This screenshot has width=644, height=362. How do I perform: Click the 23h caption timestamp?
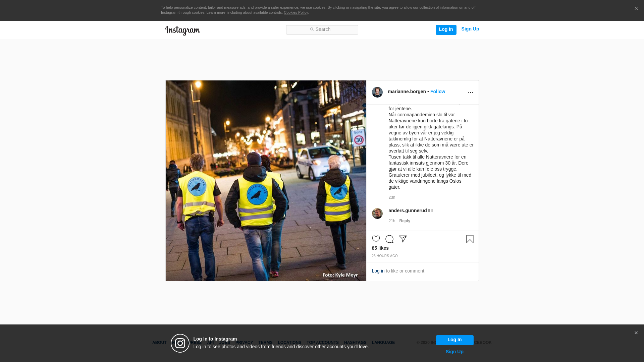[x=392, y=197]
